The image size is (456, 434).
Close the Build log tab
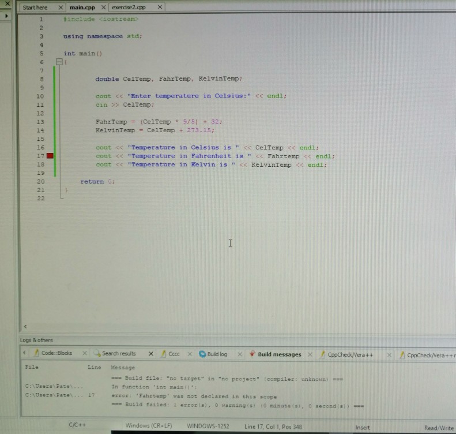[240, 354]
